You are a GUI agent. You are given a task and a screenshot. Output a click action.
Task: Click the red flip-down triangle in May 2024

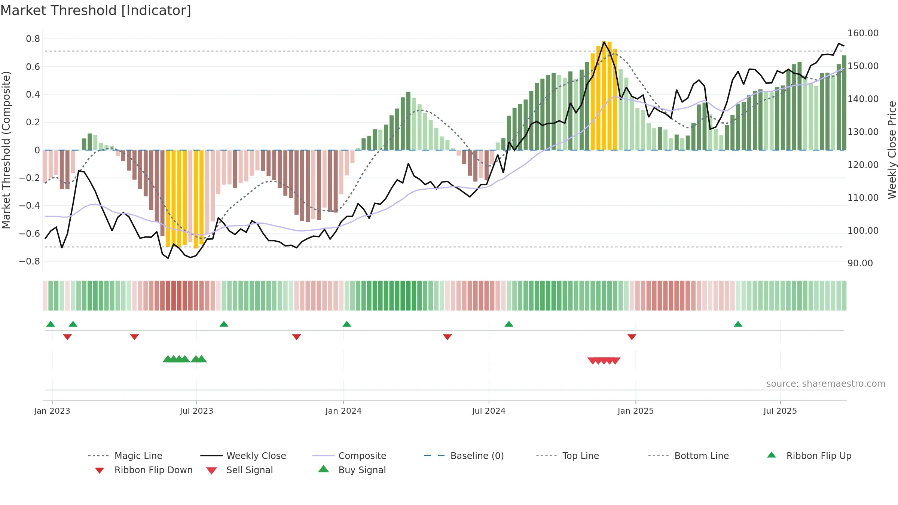pos(448,337)
